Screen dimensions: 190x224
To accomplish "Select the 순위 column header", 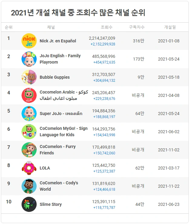I will [8, 27].
